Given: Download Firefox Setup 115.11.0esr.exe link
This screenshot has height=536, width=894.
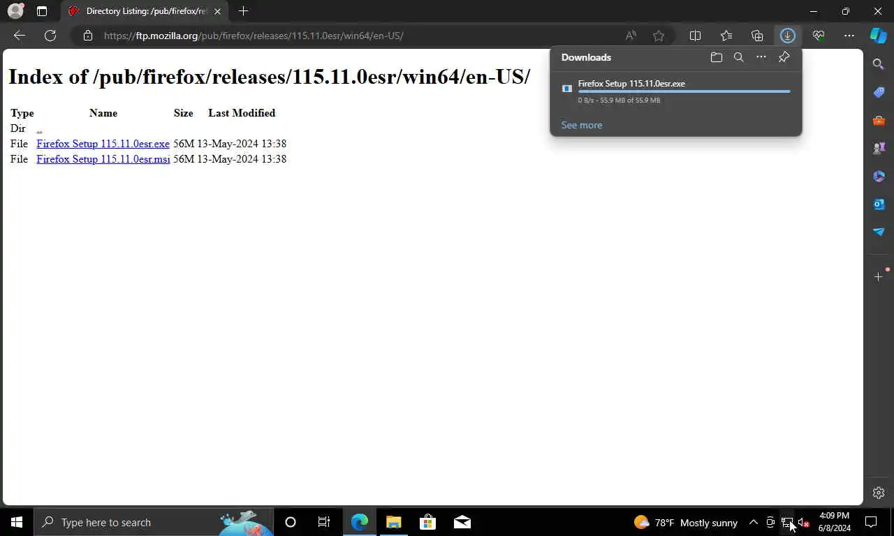Looking at the screenshot, I should 103,144.
